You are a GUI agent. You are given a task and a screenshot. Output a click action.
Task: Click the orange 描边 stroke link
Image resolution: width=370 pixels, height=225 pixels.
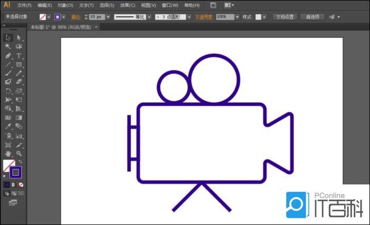75,17
